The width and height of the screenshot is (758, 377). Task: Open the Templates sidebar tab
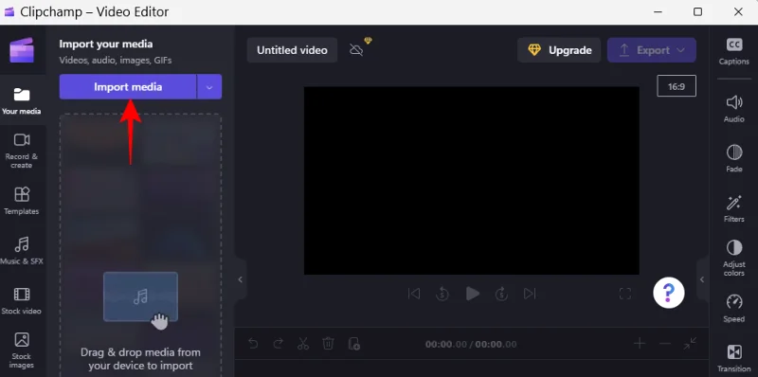pyautogui.click(x=21, y=201)
